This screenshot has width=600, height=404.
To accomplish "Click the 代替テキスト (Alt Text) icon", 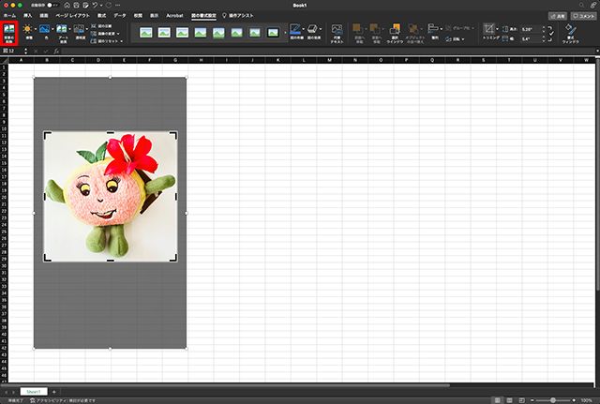I will tap(337, 34).
